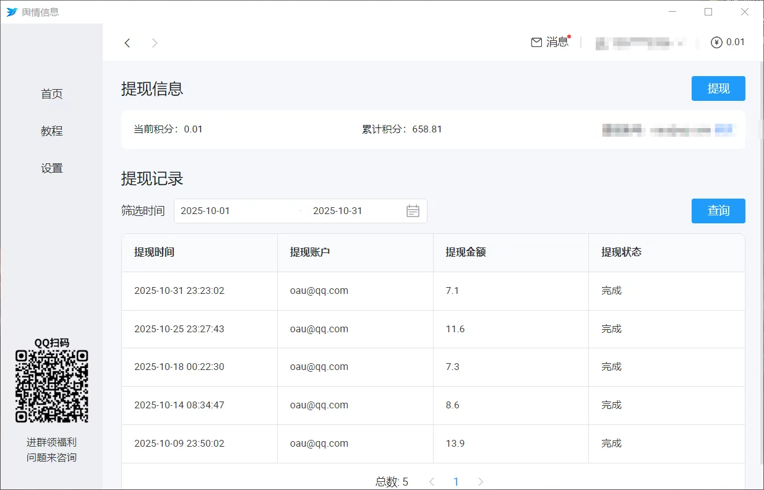Select the 2025-10-25 23:27:43 withdrawal row

coord(433,329)
